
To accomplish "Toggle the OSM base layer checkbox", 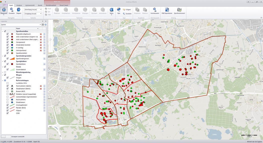I will 8,113.
